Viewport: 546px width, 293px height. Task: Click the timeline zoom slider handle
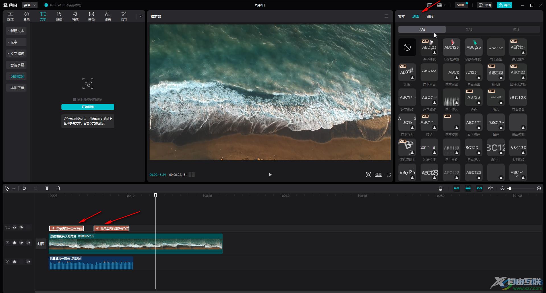(510, 188)
